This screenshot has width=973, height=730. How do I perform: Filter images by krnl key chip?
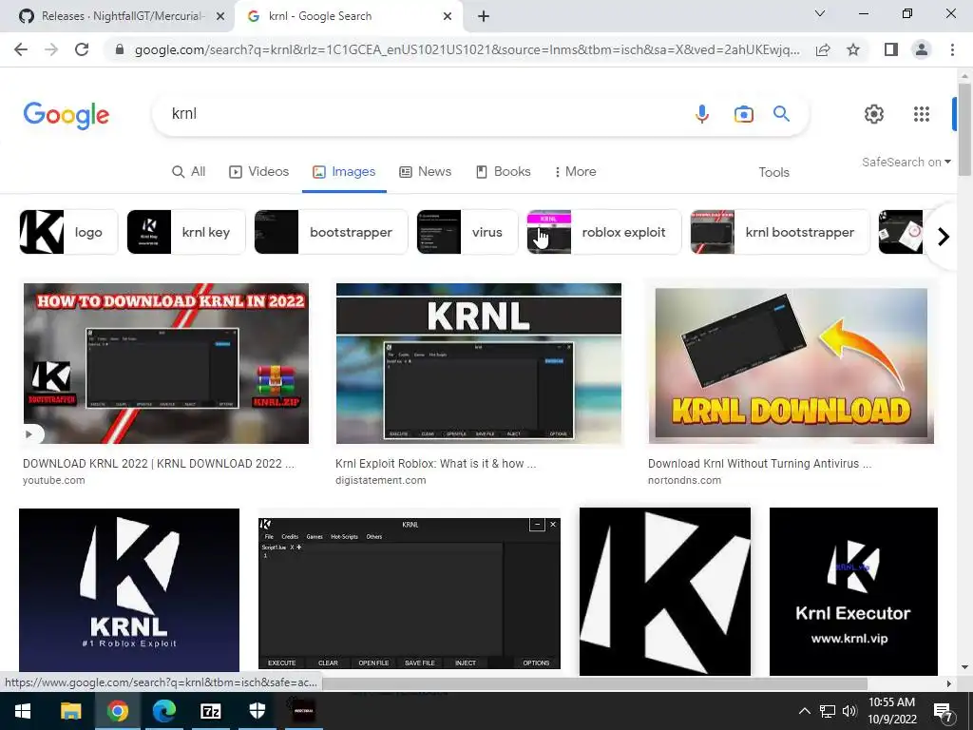pyautogui.click(x=186, y=232)
